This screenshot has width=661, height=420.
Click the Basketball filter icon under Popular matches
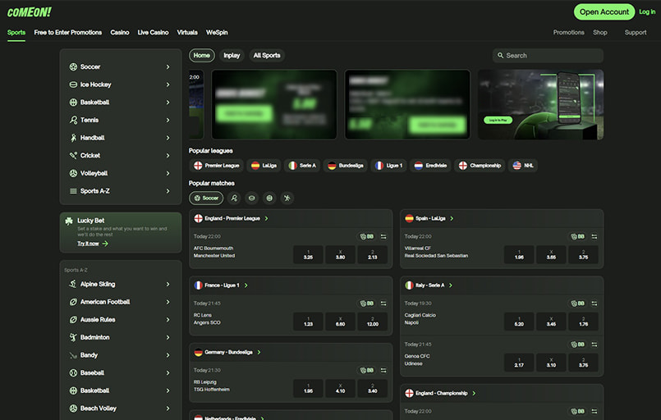point(269,198)
